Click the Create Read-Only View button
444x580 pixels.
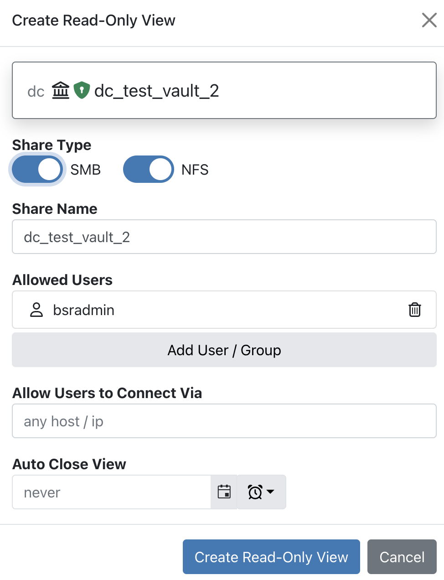pos(271,557)
